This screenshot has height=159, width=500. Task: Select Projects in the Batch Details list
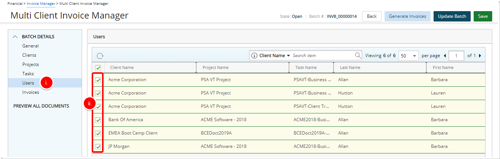tap(30, 64)
